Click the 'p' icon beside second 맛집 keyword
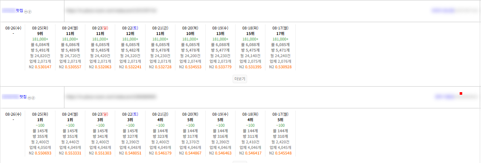This screenshot has height=163, width=481. click(33, 98)
